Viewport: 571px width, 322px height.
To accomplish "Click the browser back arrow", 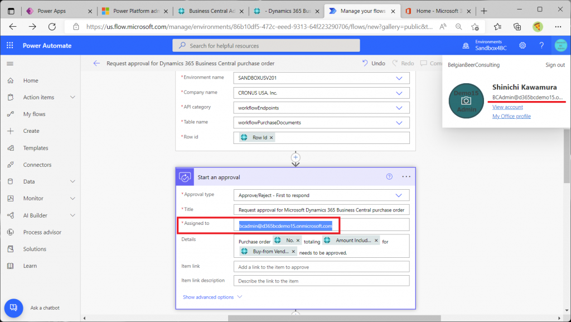I will pyautogui.click(x=13, y=27).
